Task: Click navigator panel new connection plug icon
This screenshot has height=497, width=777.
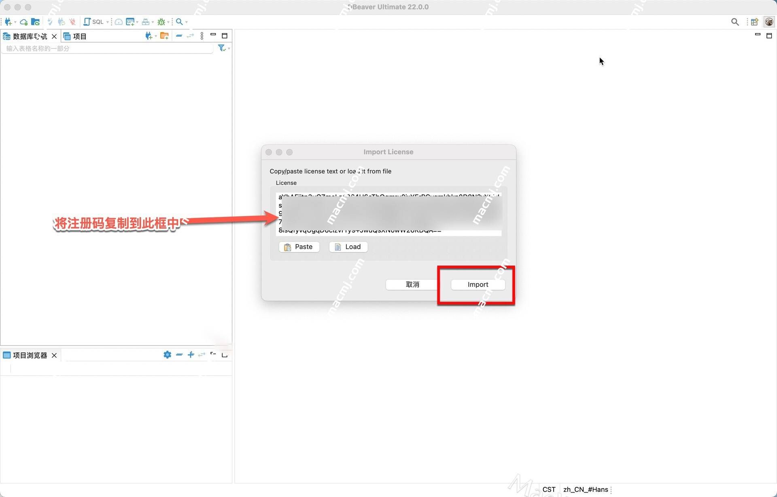Action: point(149,36)
